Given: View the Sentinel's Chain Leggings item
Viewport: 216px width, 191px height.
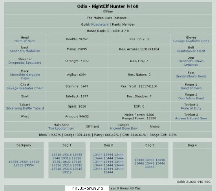Looking at the screenshot, I should click(191, 63).
